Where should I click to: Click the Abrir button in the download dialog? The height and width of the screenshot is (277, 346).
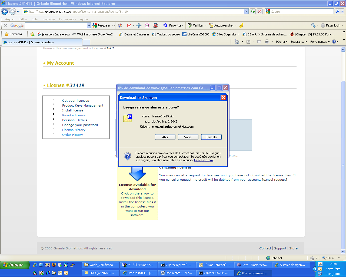tap(165, 137)
